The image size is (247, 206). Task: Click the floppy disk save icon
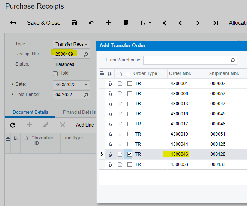tap(74, 23)
